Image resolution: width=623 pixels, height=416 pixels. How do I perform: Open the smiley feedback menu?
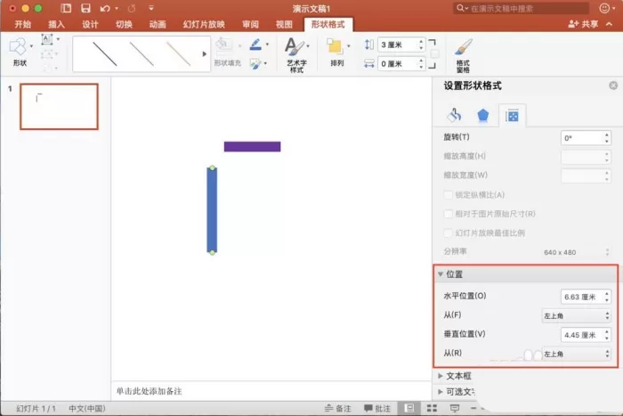point(607,8)
